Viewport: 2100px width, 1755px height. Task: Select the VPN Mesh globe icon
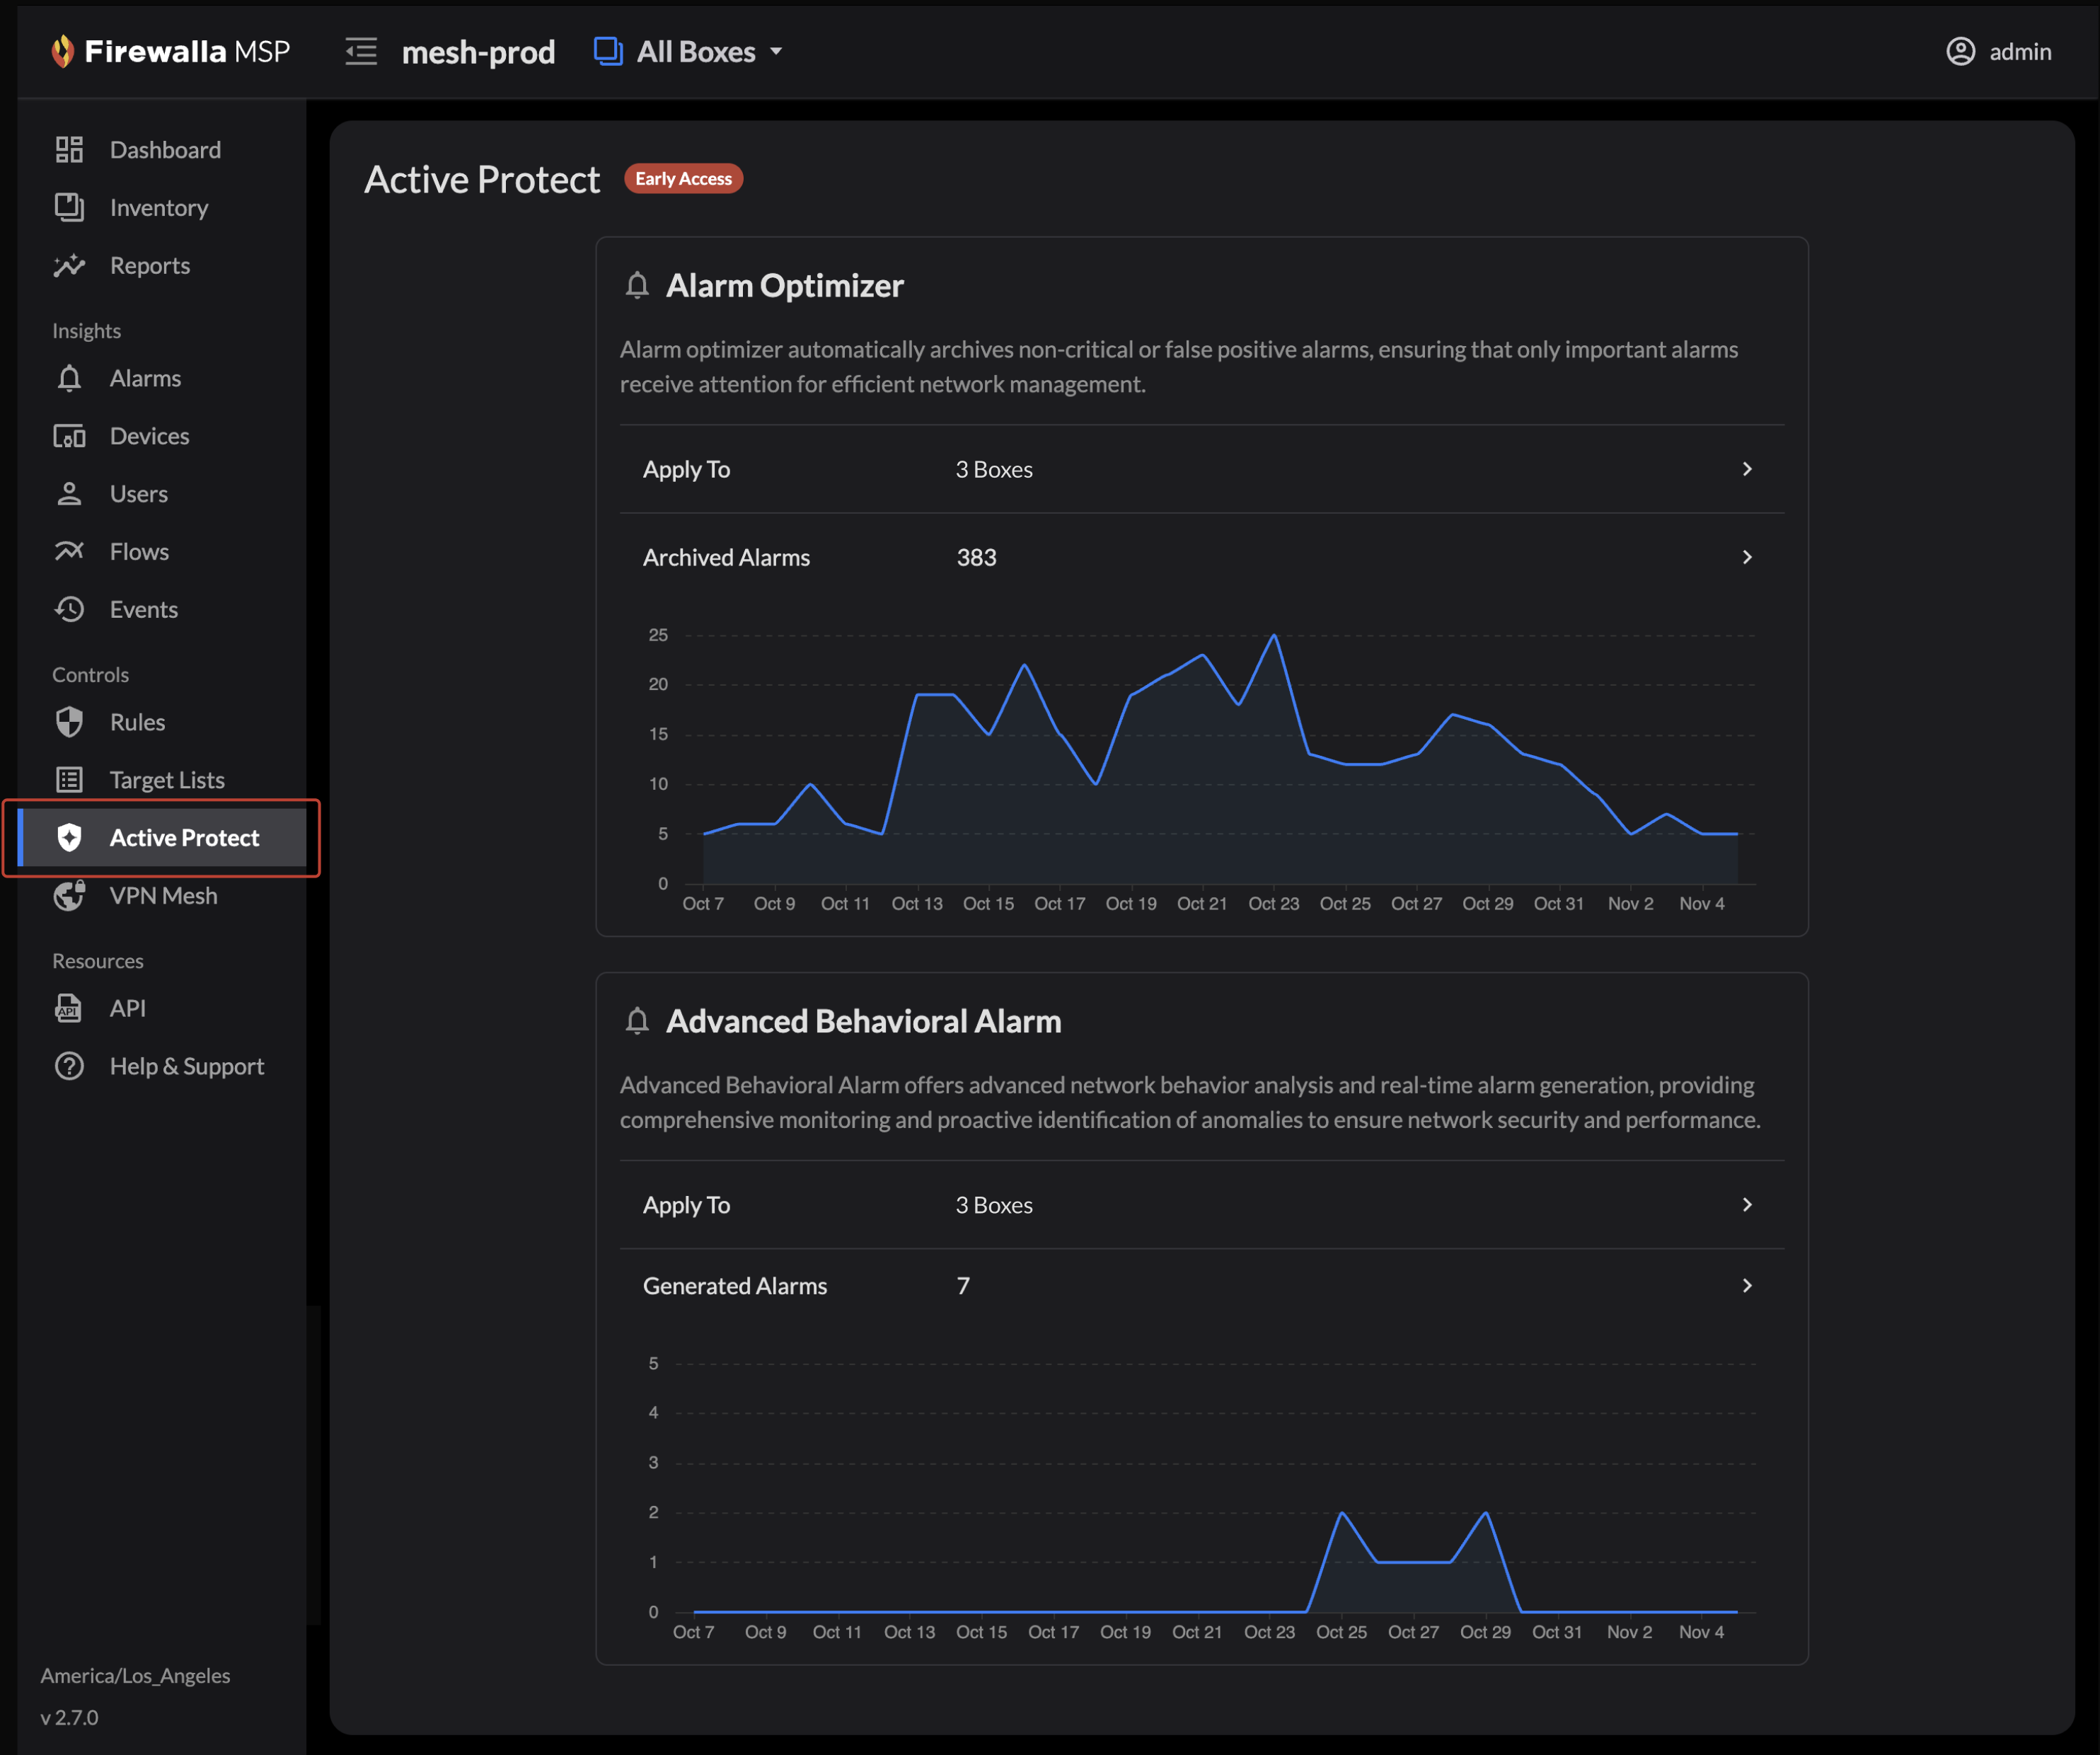(x=69, y=895)
